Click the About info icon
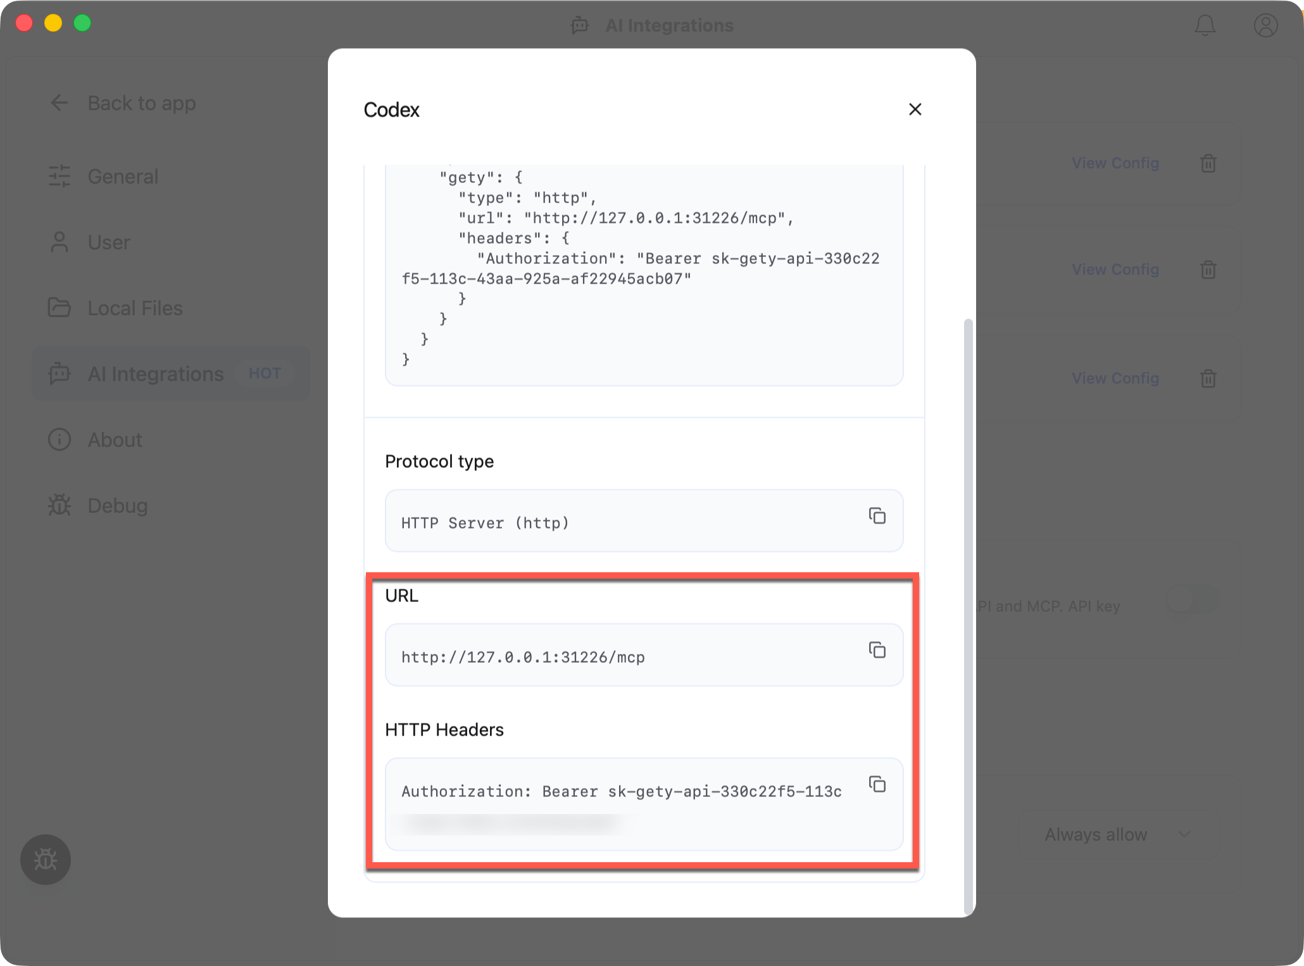The image size is (1304, 966). point(60,440)
